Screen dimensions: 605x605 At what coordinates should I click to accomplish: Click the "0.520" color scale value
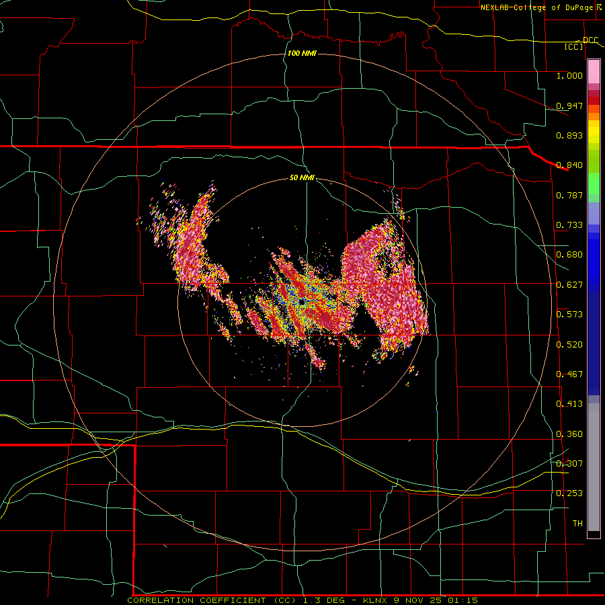[569, 345]
